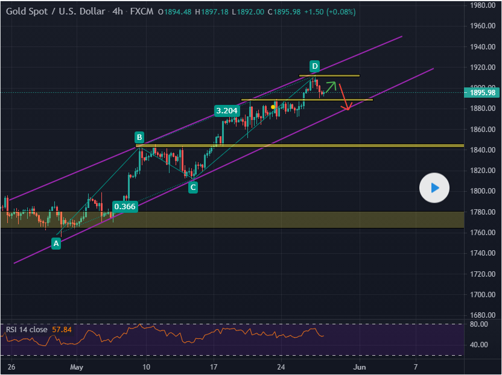Select the point A marker label

(56, 244)
